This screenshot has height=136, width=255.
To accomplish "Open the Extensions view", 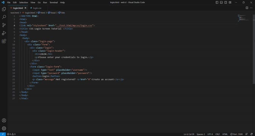I will (x=4, y=41).
